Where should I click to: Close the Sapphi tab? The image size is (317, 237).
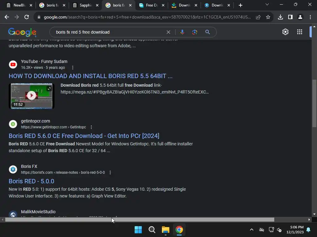pyautogui.click(x=97, y=5)
